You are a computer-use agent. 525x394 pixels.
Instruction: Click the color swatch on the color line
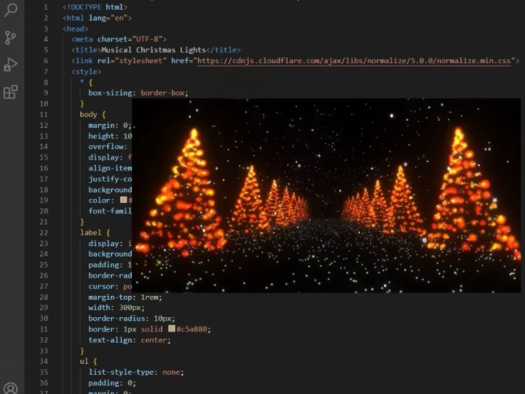(123, 200)
